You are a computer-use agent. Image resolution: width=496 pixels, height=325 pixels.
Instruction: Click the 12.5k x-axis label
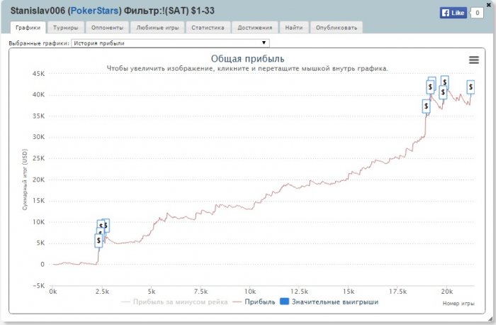pyautogui.click(x=299, y=292)
